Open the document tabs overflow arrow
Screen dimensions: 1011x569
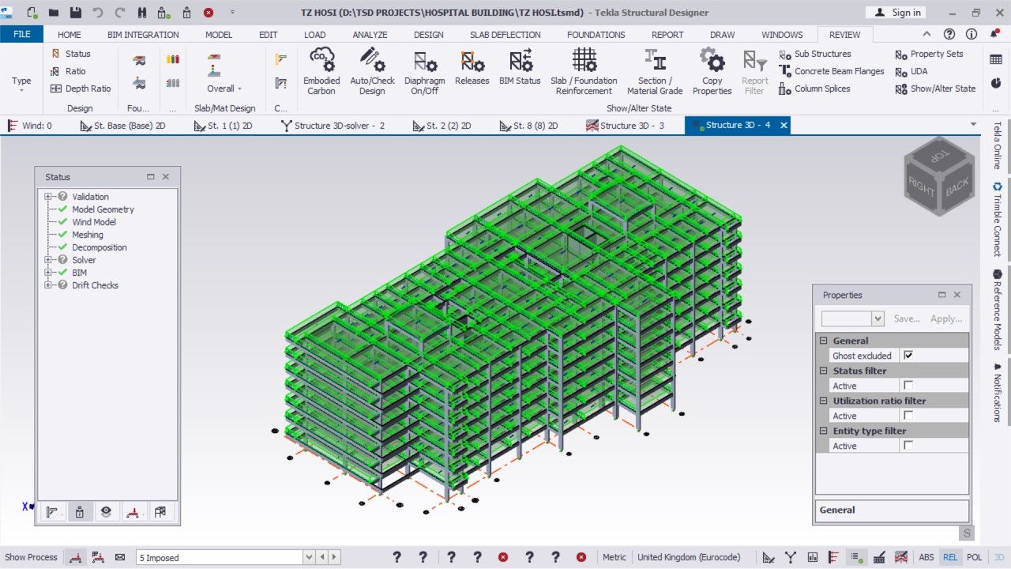click(x=973, y=125)
